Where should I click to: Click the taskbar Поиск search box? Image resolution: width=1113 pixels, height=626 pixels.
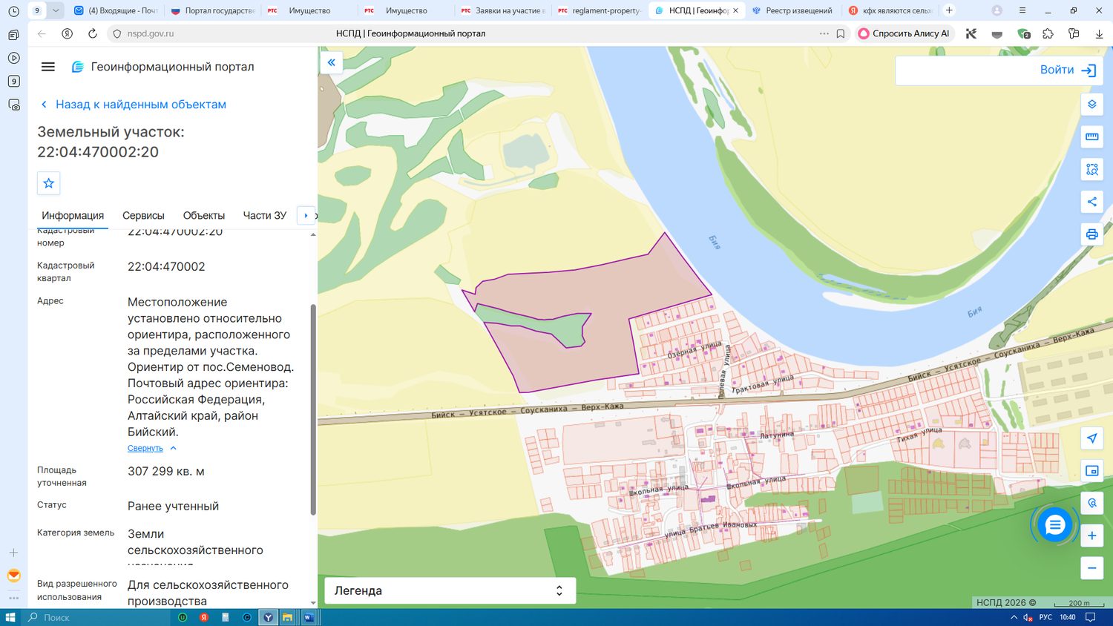click(96, 617)
